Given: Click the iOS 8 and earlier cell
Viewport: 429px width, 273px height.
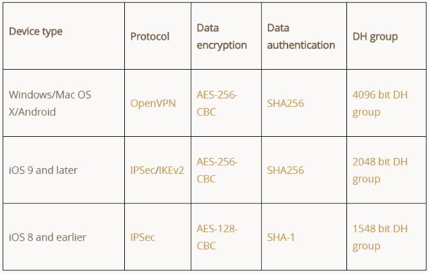Looking at the screenshot, I should coord(47,237).
